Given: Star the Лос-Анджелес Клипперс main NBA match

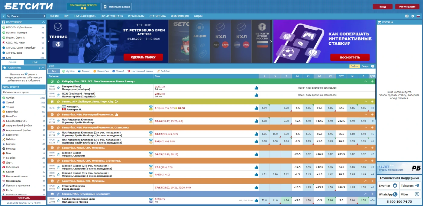Looking at the screenshot, I should (58, 121).
